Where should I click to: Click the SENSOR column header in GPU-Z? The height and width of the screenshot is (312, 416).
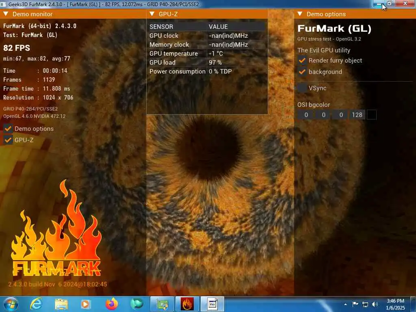(x=161, y=26)
